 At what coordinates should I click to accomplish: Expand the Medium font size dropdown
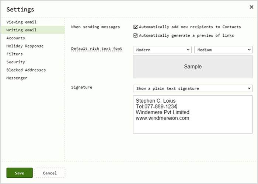point(223,50)
